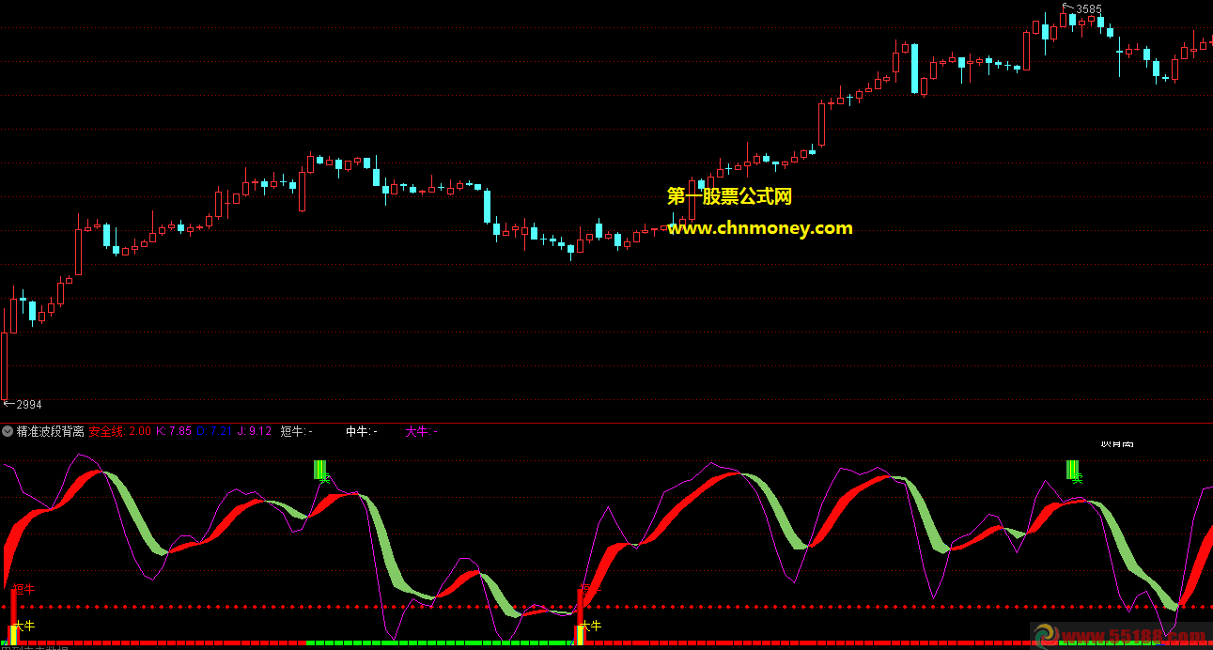Click the 短牛: - header readout
1213x650 pixels.
297,431
